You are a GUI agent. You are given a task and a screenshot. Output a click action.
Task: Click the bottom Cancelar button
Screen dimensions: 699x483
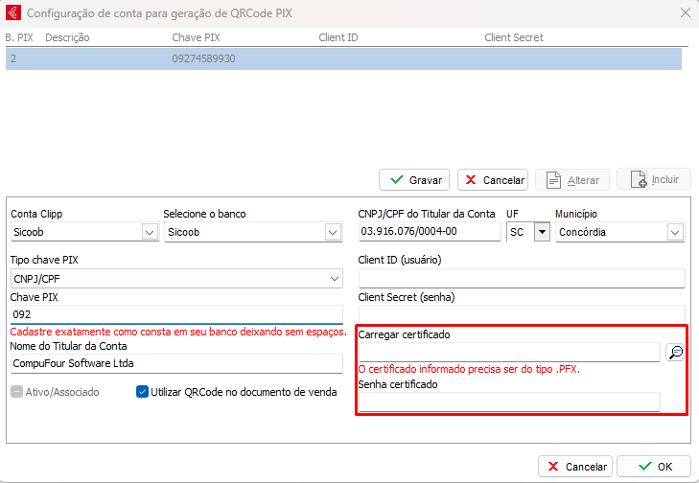575,467
